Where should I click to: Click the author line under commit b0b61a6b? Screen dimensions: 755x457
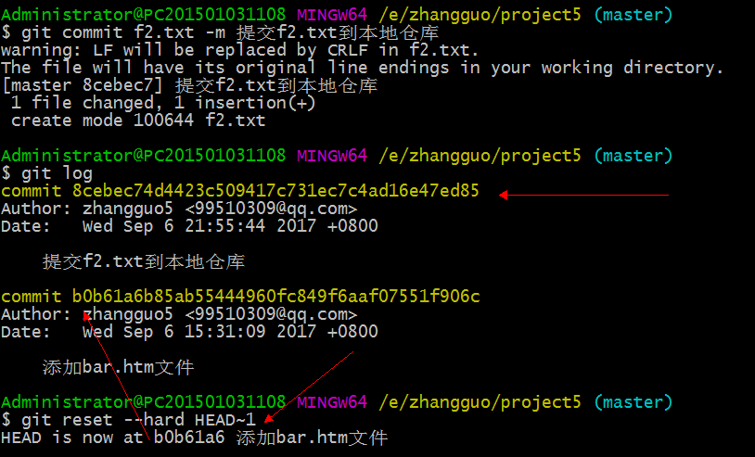(x=179, y=314)
